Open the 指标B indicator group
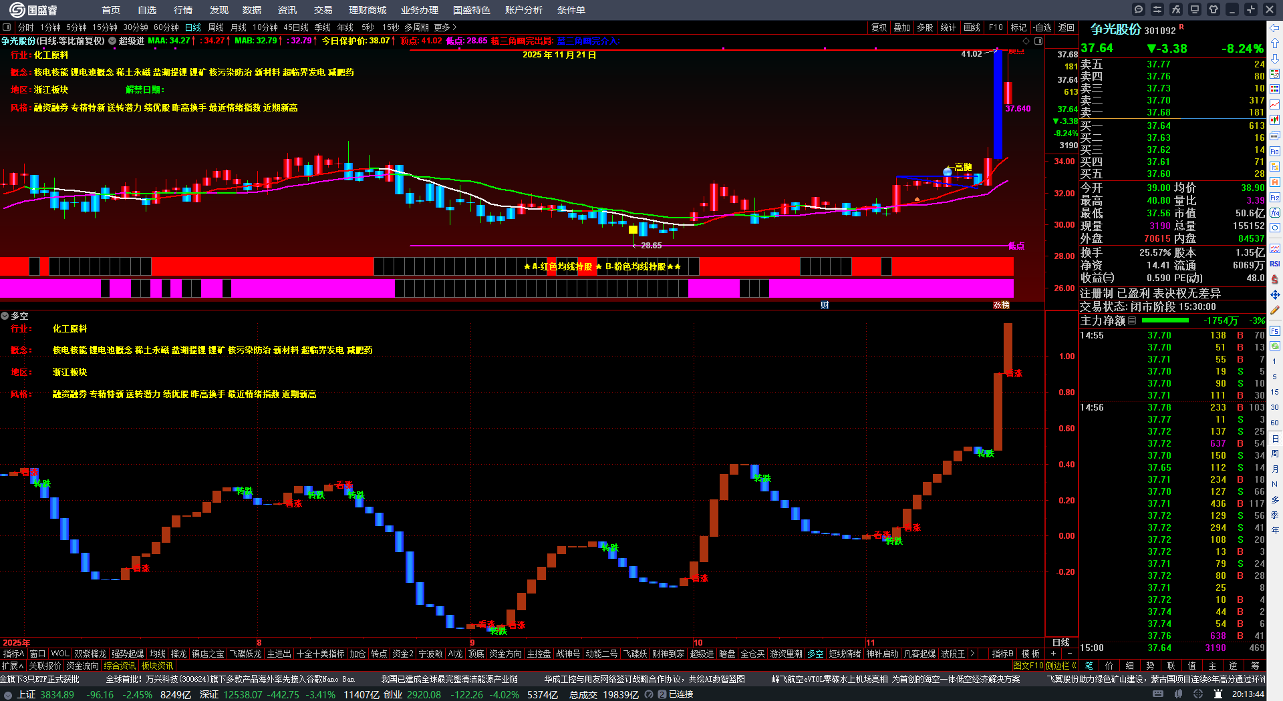The image size is (1283, 701). [x=1002, y=654]
